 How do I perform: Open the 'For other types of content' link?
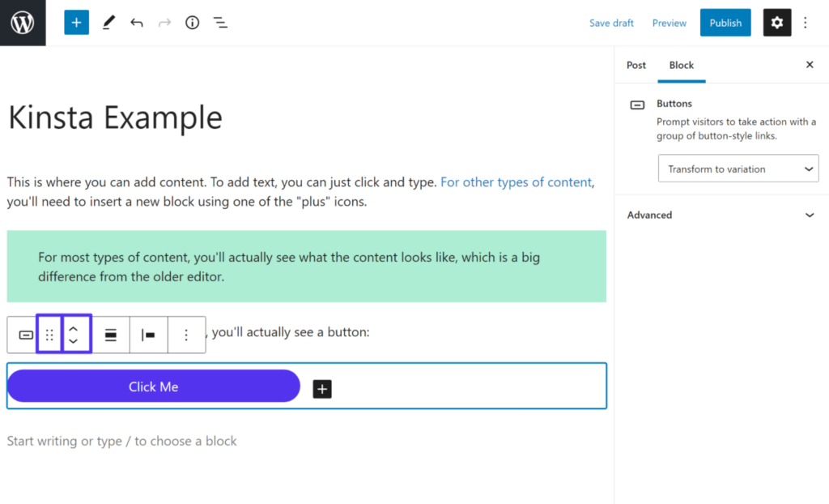516,182
